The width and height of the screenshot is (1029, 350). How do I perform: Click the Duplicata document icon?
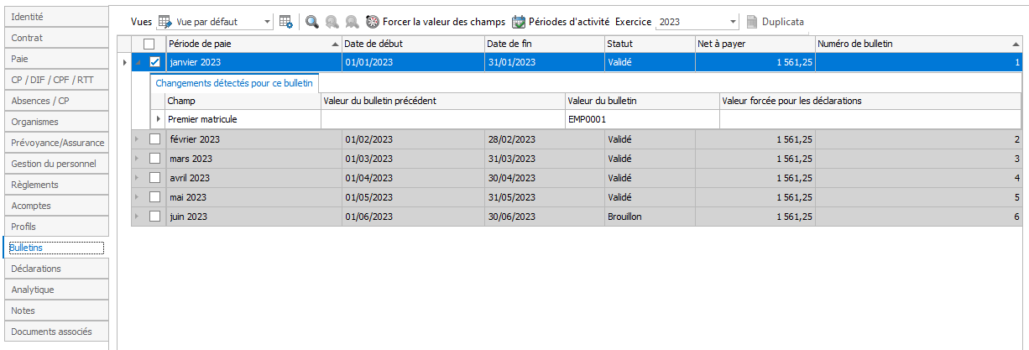752,22
